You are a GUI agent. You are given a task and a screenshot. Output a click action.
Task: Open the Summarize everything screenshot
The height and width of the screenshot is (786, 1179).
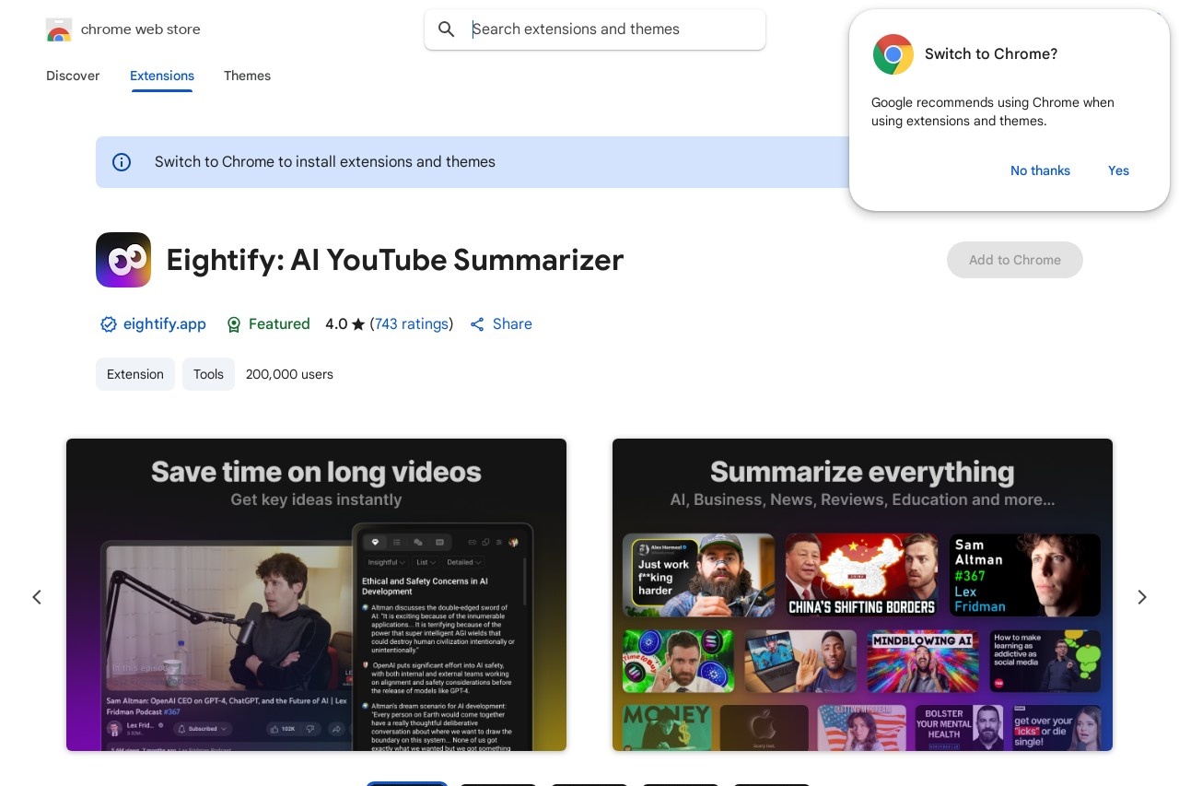(x=862, y=594)
